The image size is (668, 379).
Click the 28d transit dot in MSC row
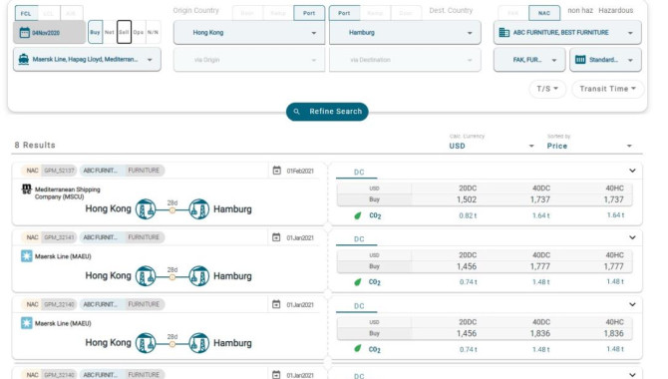click(x=172, y=210)
